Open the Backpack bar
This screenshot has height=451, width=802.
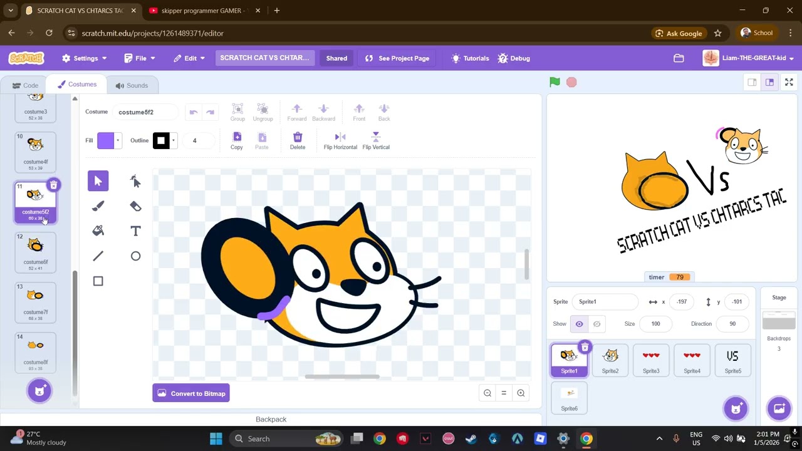(271, 419)
